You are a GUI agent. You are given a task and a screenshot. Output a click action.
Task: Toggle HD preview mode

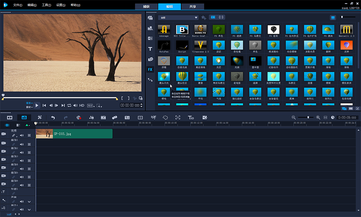click(81, 105)
